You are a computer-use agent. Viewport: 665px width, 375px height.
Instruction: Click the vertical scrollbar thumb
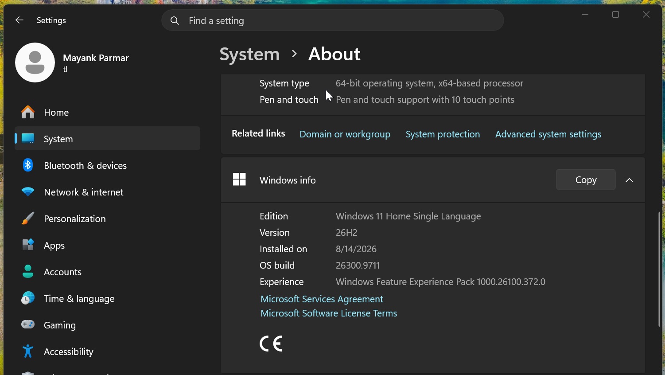point(659,269)
